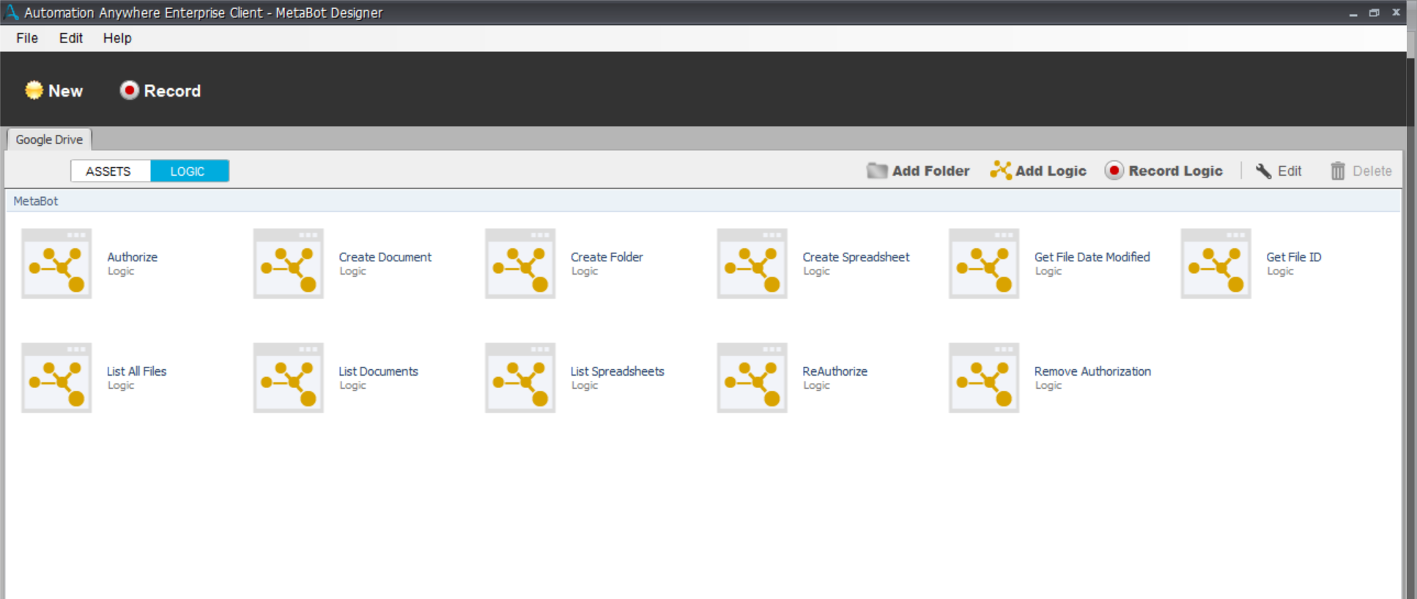
Task: Click the Edit label next to wrench
Action: pyautogui.click(x=1290, y=171)
